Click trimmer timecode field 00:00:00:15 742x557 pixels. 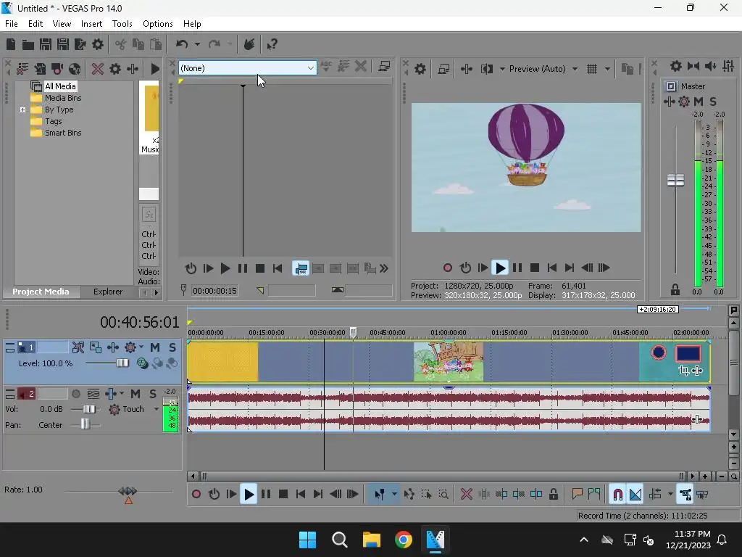point(214,291)
